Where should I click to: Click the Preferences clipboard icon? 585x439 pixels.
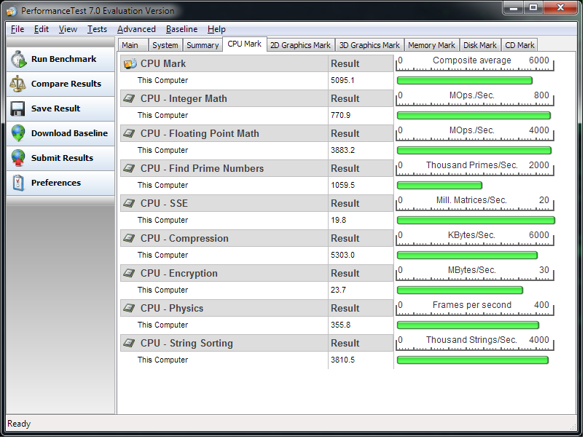[x=18, y=183]
